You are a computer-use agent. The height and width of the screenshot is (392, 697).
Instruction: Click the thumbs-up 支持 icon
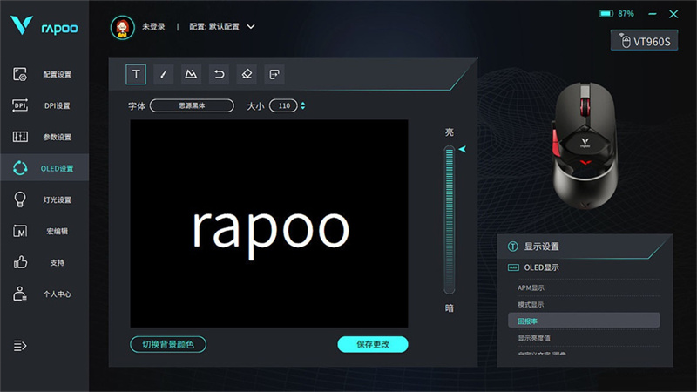20,262
